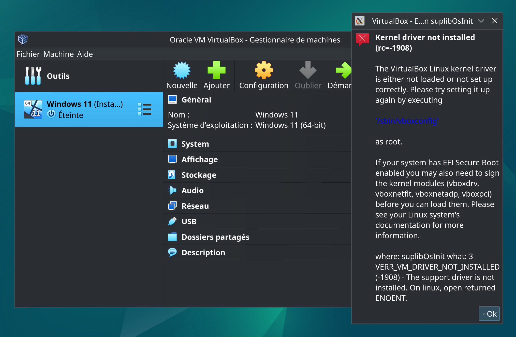The width and height of the screenshot is (516, 337).
Task: Click the Dossiers partagés section heading
Action: [216, 237]
